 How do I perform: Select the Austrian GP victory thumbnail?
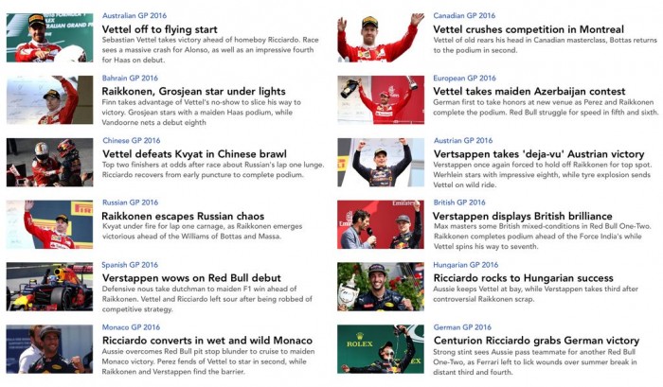[381, 162]
